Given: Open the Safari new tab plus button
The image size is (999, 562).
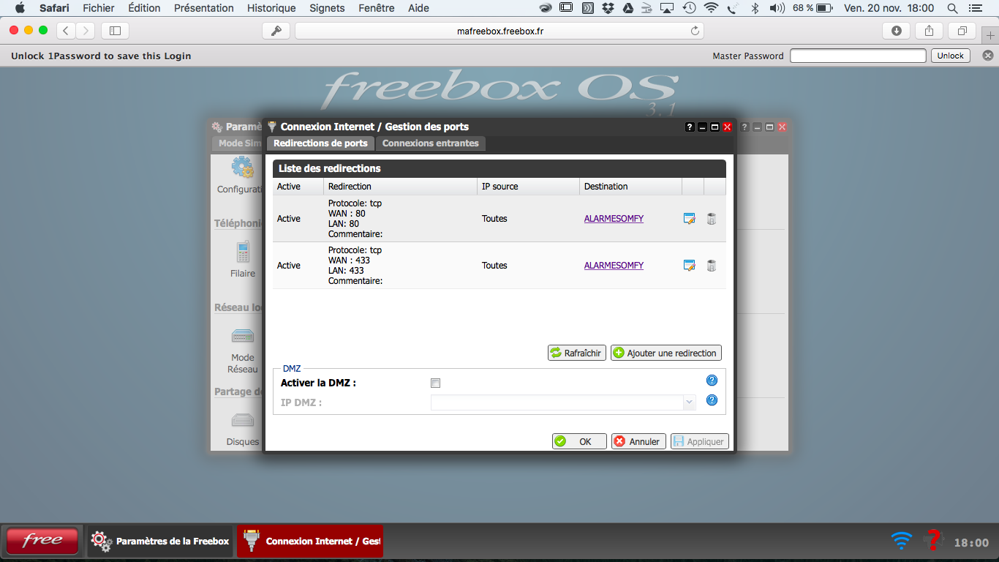Looking at the screenshot, I should (x=990, y=34).
